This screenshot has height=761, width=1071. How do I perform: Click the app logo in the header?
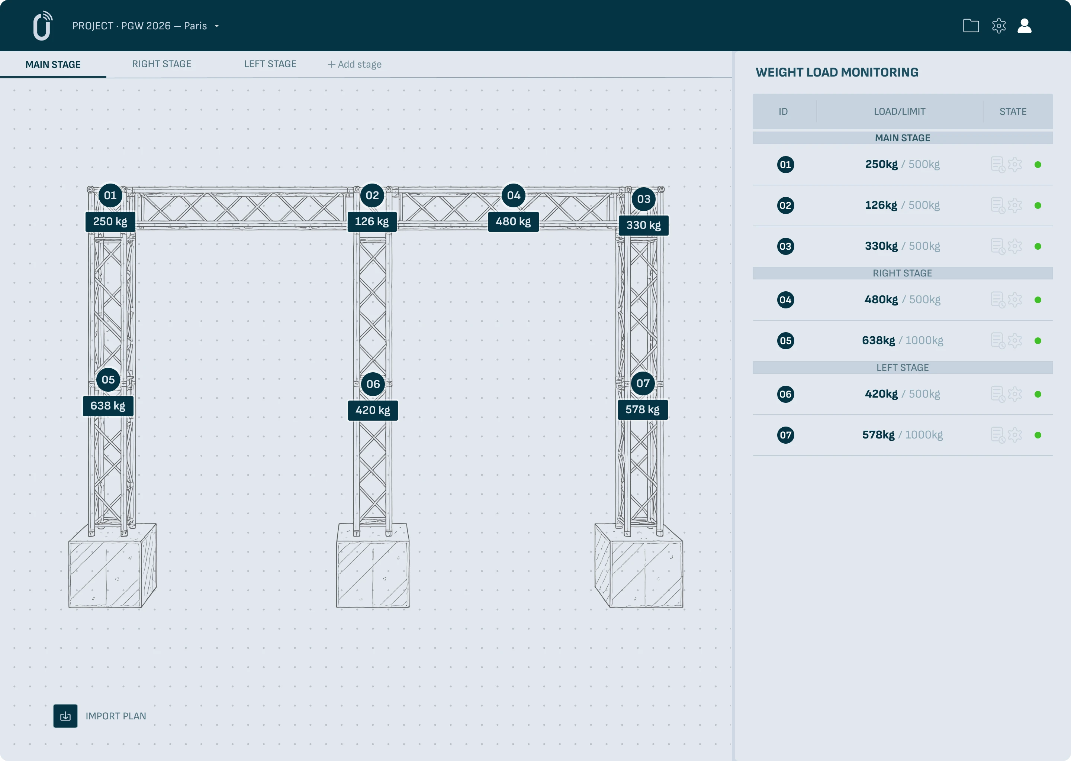coord(43,26)
